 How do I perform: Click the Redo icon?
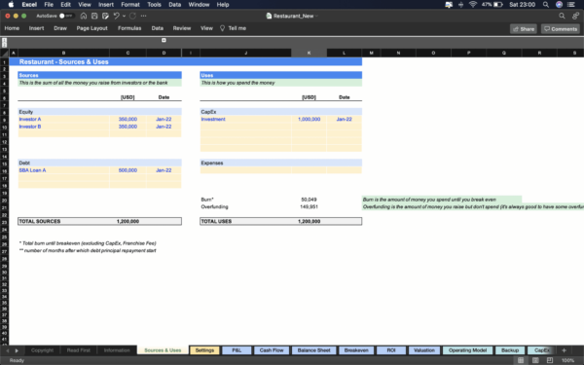(132, 16)
